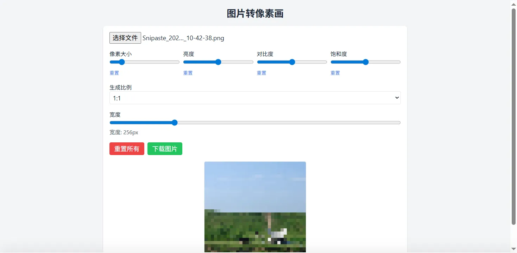
Task: Click 重置 under the 亮度 slider
Action: pyautogui.click(x=188, y=73)
